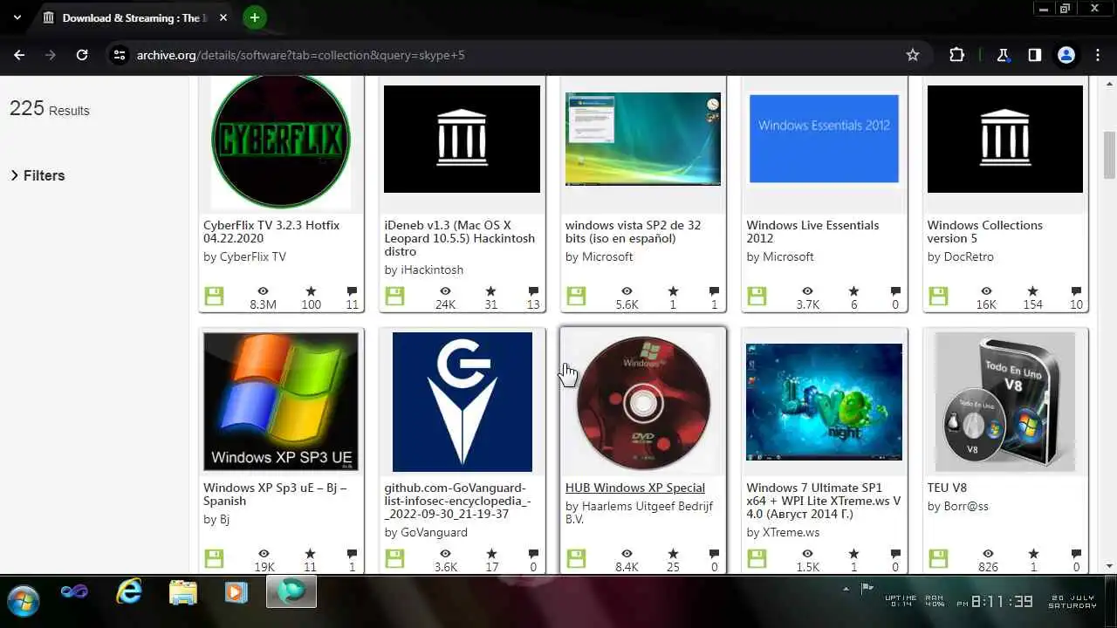Click the software floppy icon on the HUB Windows XP card
This screenshot has width=1117, height=628.
(x=576, y=558)
